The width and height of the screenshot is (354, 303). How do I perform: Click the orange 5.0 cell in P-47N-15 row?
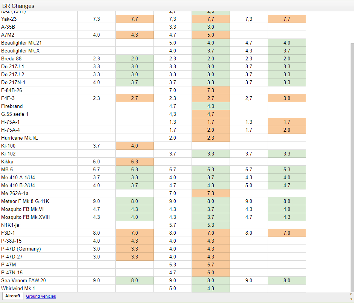point(210,273)
